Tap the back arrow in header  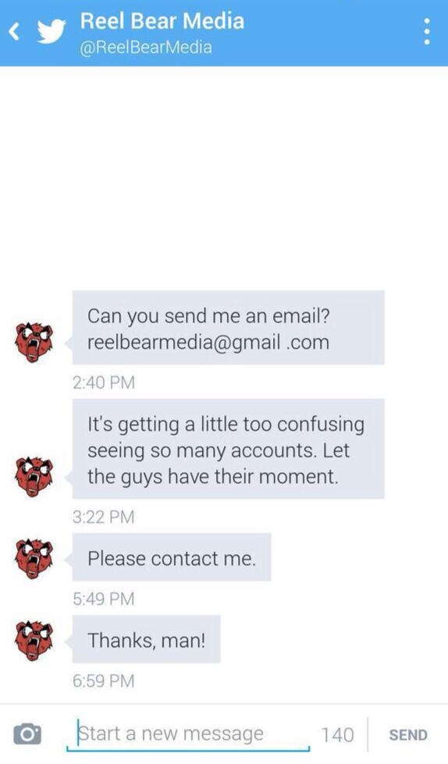tap(15, 32)
